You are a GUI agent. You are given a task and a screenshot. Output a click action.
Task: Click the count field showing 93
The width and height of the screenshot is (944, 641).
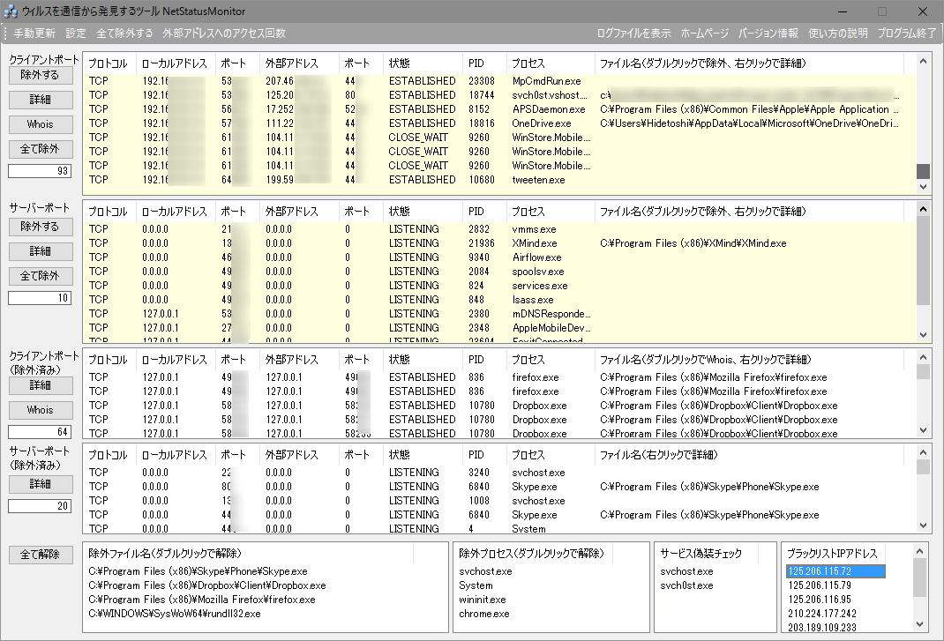coord(40,170)
